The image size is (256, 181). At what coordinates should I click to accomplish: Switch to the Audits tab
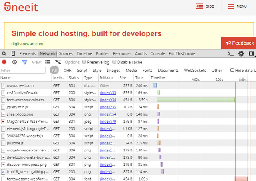point(141,53)
